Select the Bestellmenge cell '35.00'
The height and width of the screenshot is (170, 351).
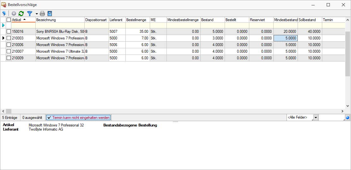[x=138, y=32]
